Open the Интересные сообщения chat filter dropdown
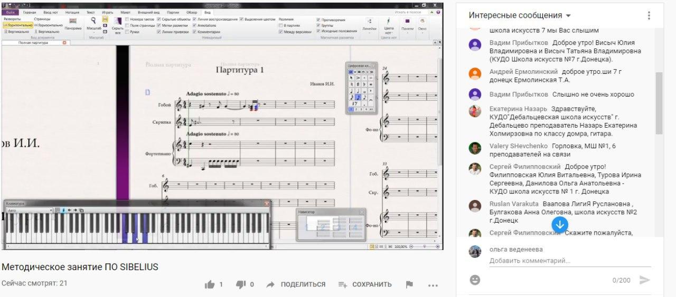The image size is (676, 297). (x=520, y=15)
